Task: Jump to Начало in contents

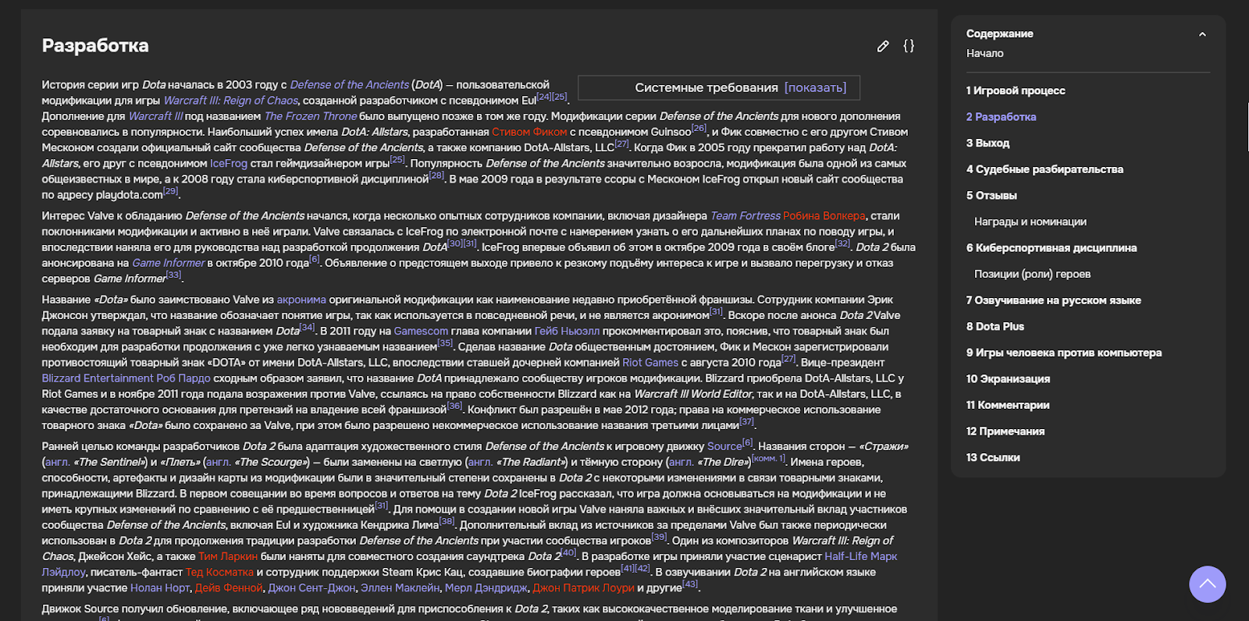Action: pyautogui.click(x=985, y=53)
